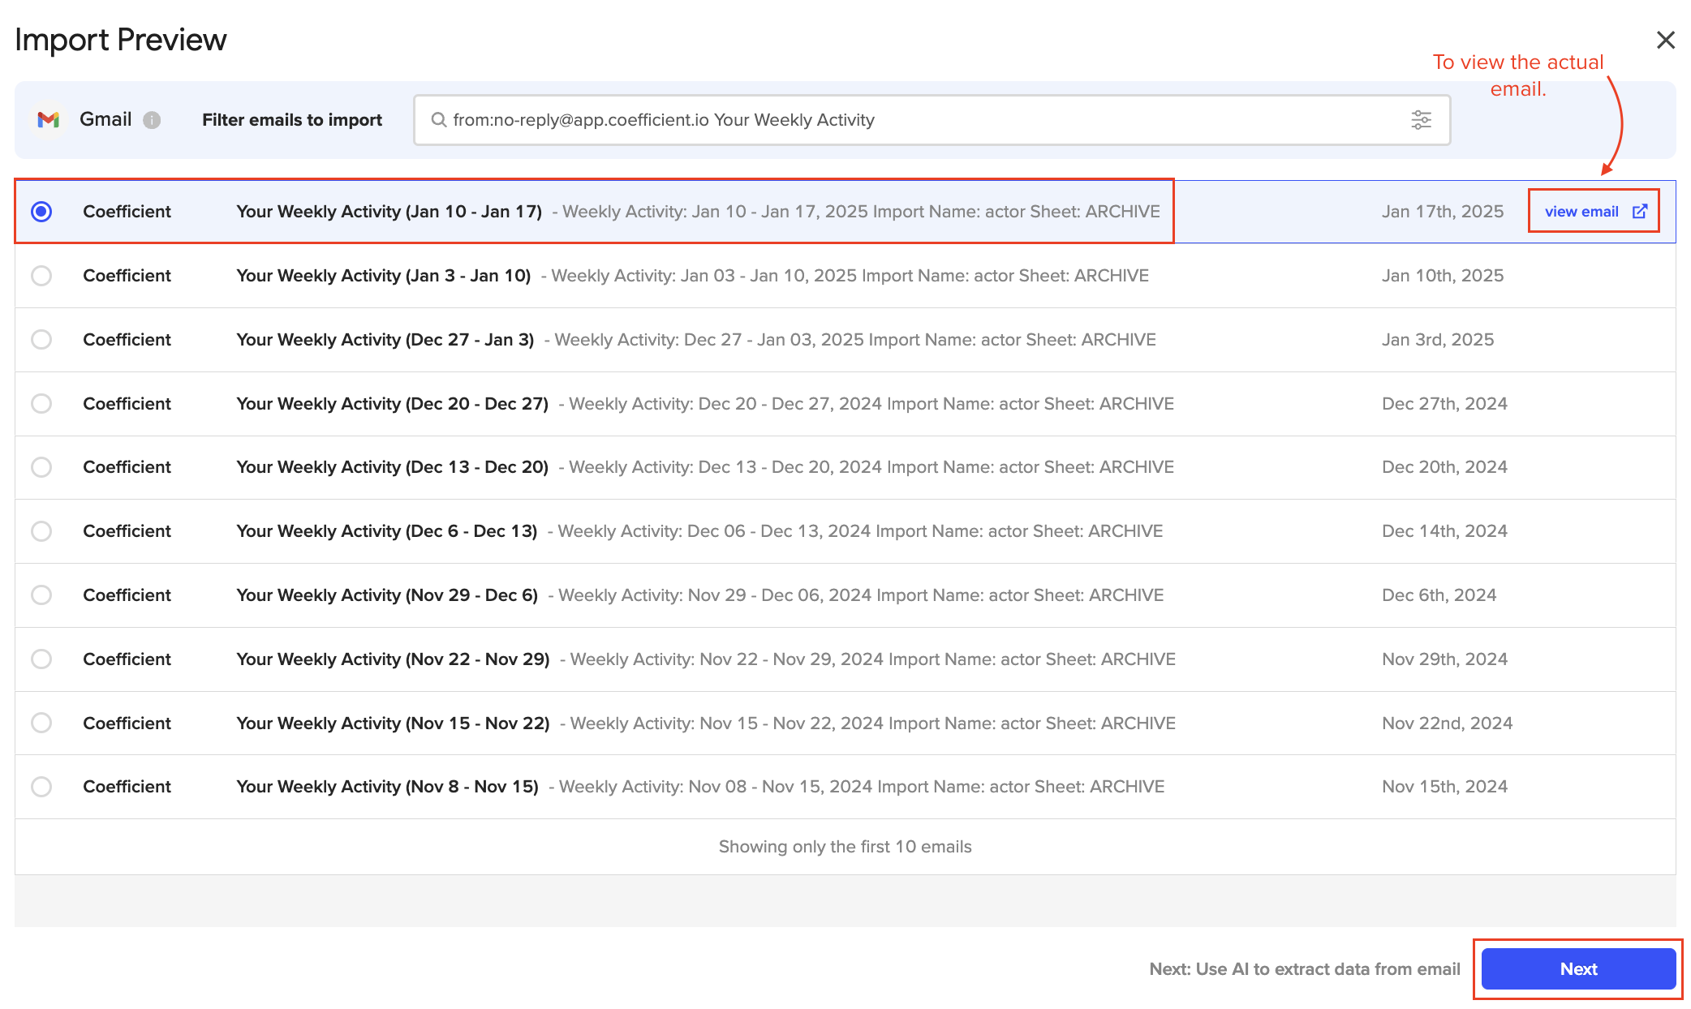Select the Dec 27 - Jan 3 email radio
This screenshot has height=1009, width=1691.
click(x=41, y=340)
